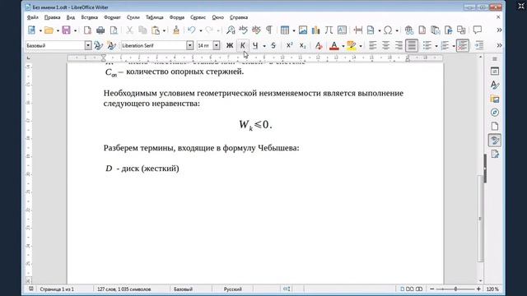Screen dimensions: 527x296
Task: Click zoom percentage 120% in status bar
Action: click(492, 289)
